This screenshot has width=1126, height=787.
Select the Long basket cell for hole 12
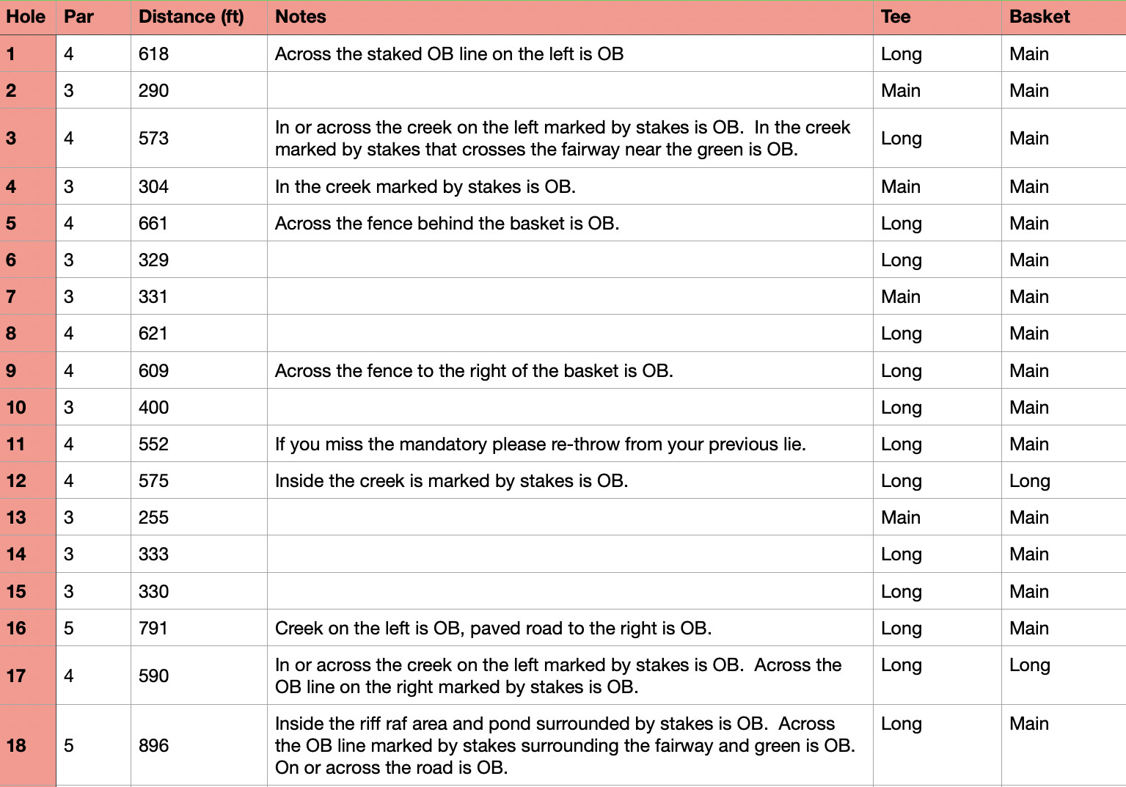[x=1029, y=480]
